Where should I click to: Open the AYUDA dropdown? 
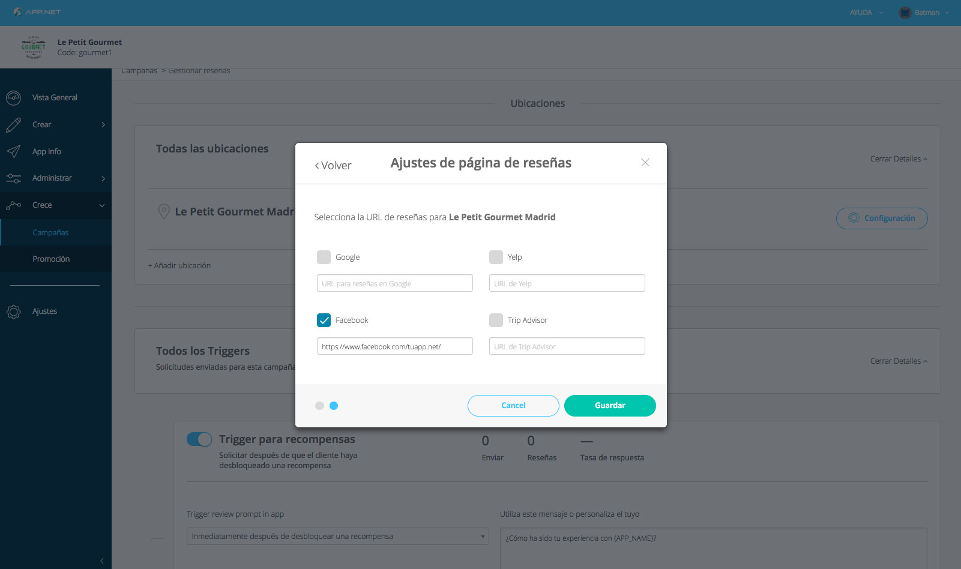click(x=866, y=13)
